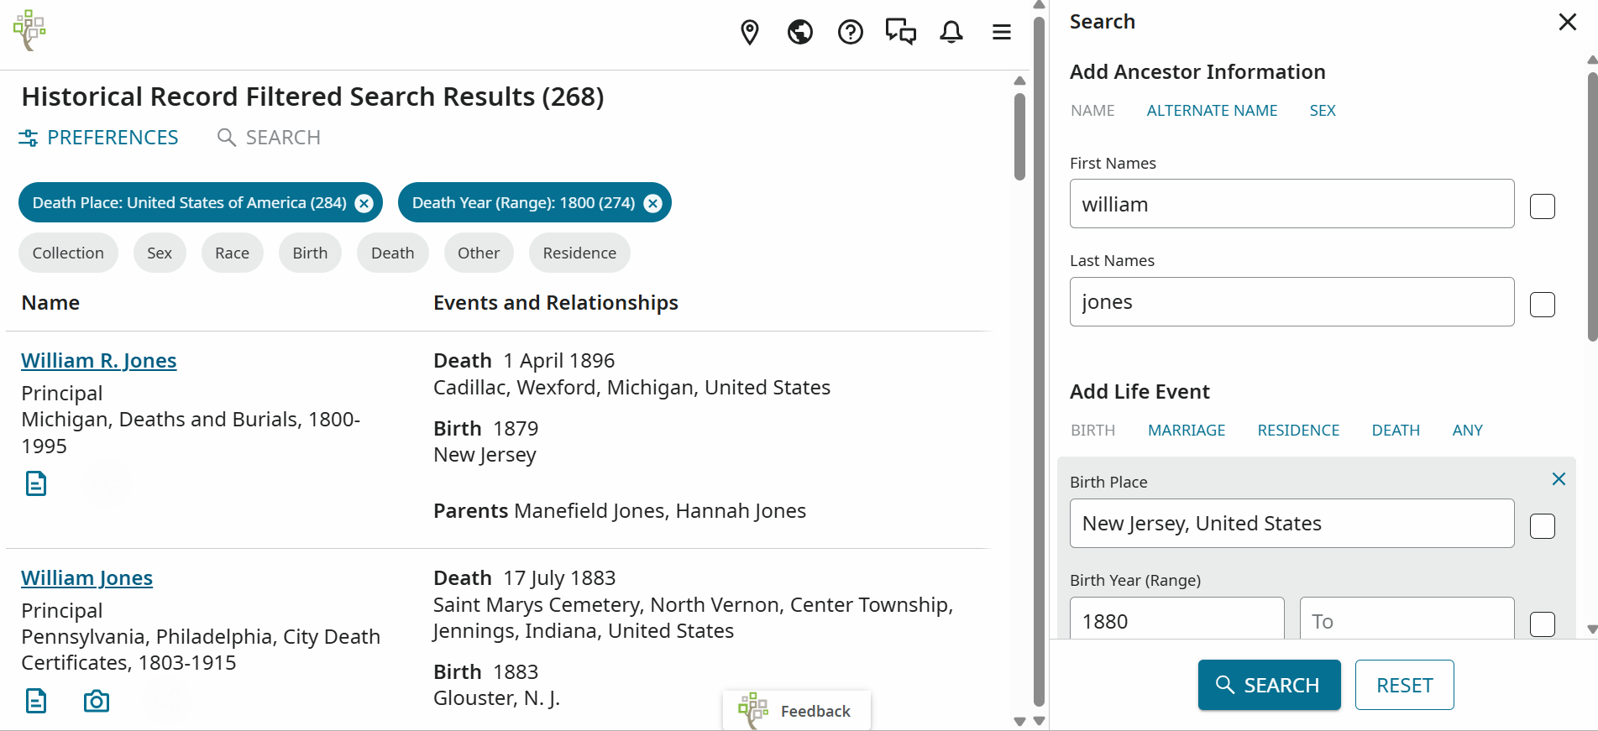Check the exact match box for Last Names

[x=1542, y=305]
